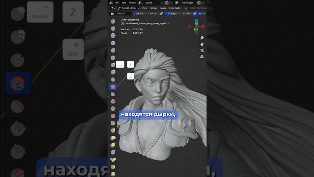Select the Inflate brush tool
Screen dimensions: 314x177
[x=113, y=65]
